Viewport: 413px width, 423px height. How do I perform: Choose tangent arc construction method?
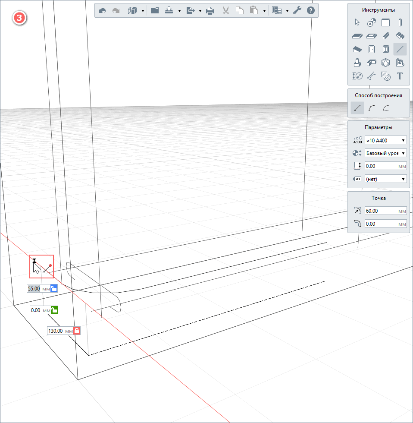pyautogui.click(x=386, y=108)
